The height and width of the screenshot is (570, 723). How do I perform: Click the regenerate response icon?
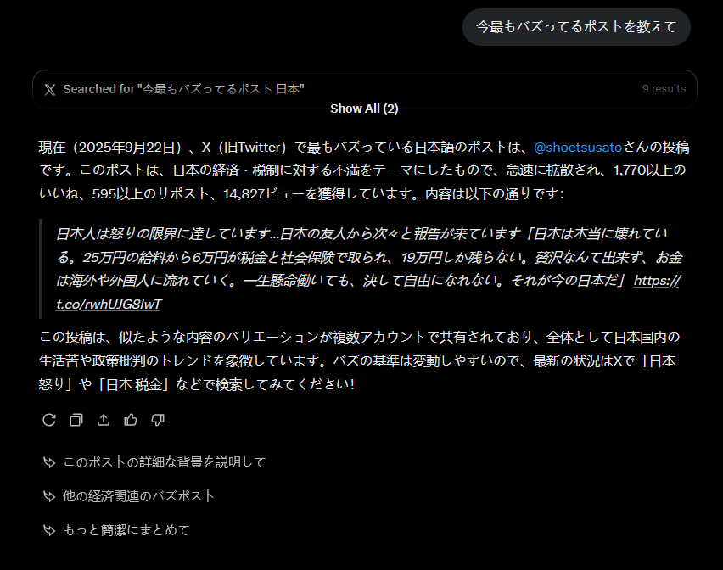coord(49,420)
